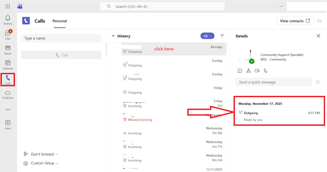
Task: Select the Friday outgoing call entry
Action: click(166, 90)
